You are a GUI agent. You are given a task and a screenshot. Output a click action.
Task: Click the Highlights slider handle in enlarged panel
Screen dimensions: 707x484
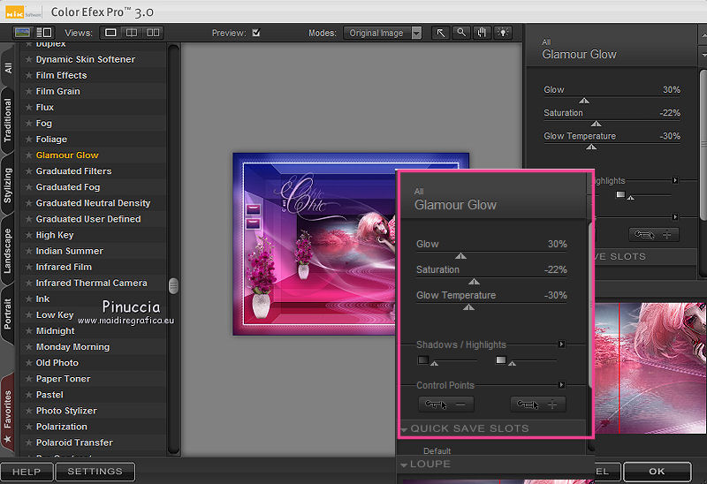pos(512,363)
